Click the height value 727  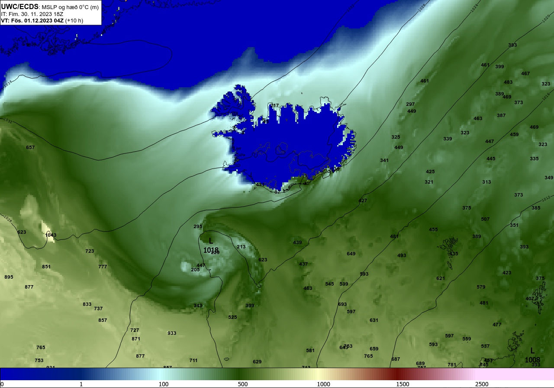click(135, 330)
